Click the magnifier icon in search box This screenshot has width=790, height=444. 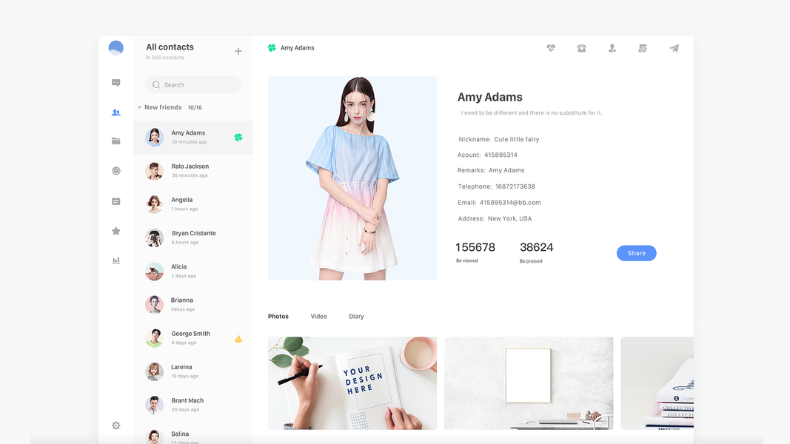click(x=156, y=85)
